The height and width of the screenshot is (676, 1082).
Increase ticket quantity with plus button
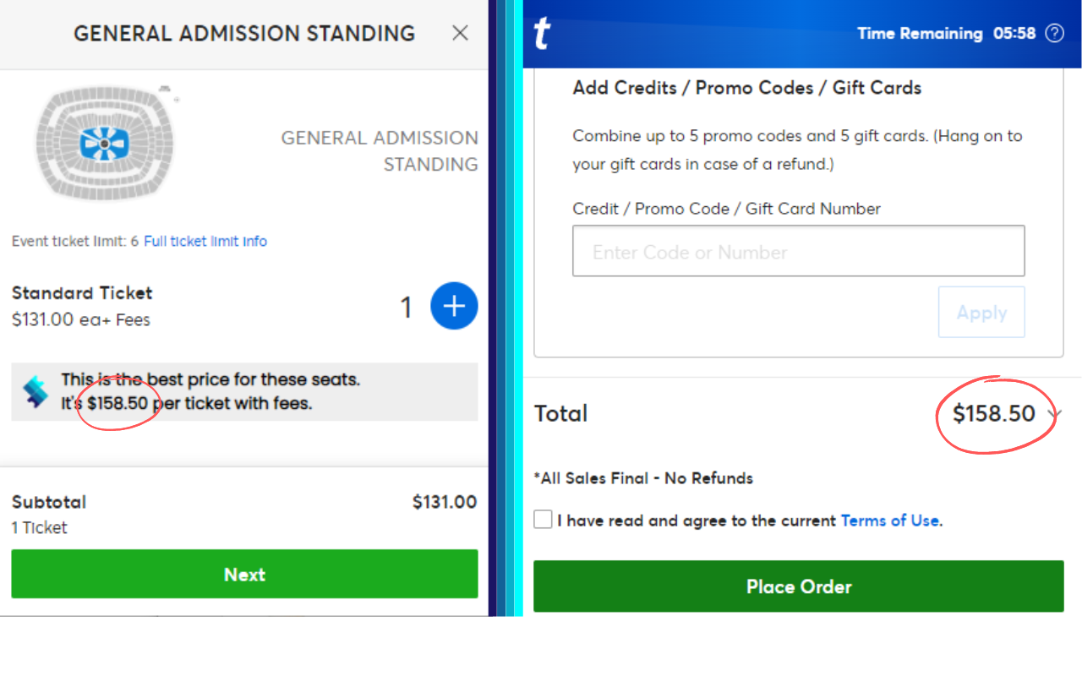[454, 306]
